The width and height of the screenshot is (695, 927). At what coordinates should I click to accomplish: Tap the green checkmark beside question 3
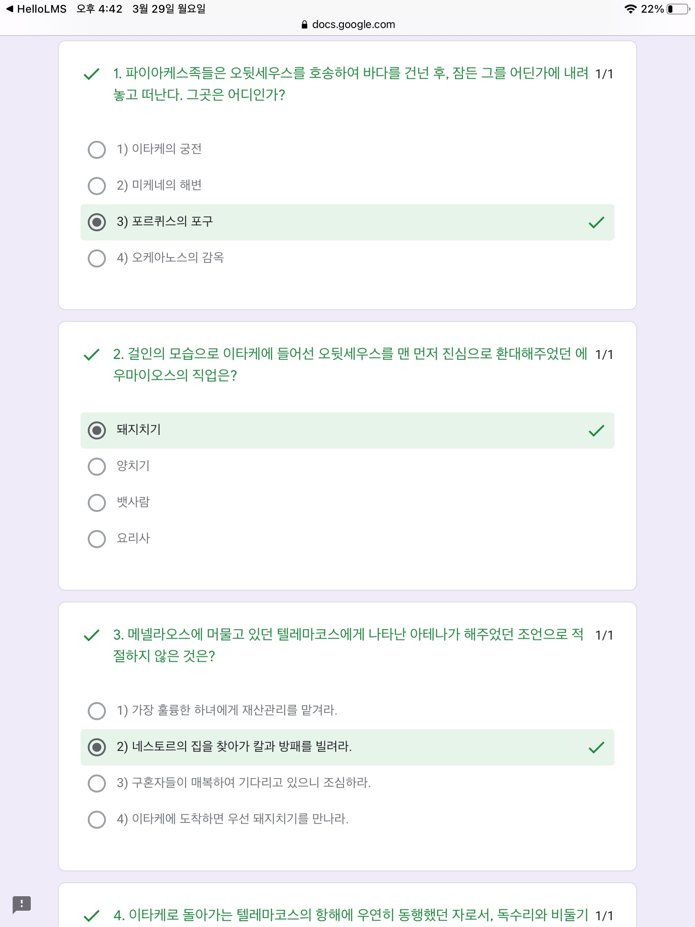point(91,635)
